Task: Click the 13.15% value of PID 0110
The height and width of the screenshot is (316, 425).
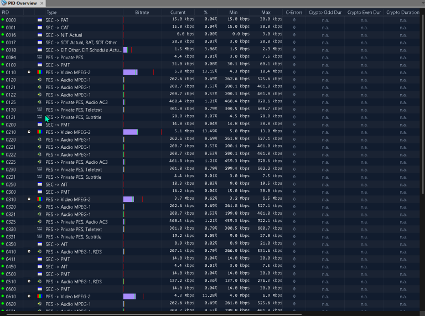Action: click(210, 71)
